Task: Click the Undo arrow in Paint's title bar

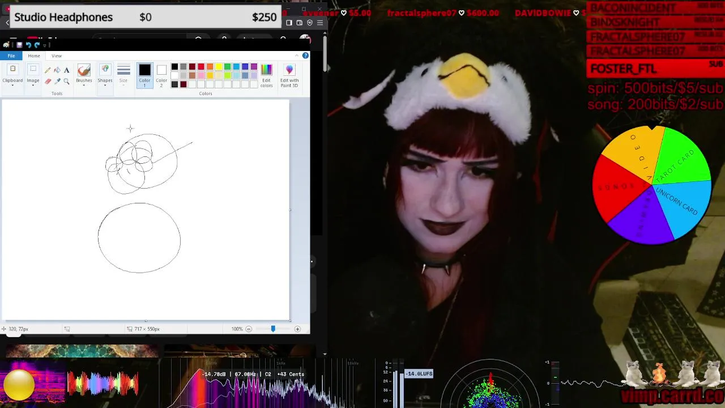Action: [x=28, y=45]
